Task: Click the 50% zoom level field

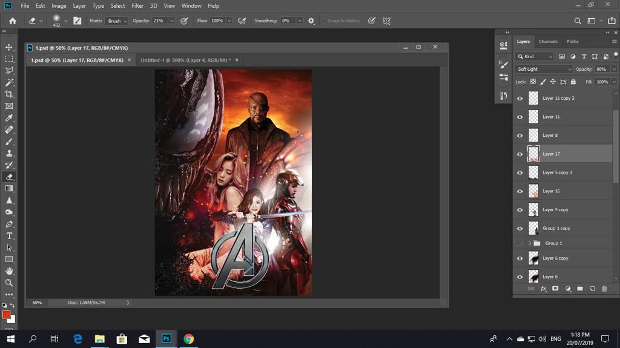Action: [37, 303]
